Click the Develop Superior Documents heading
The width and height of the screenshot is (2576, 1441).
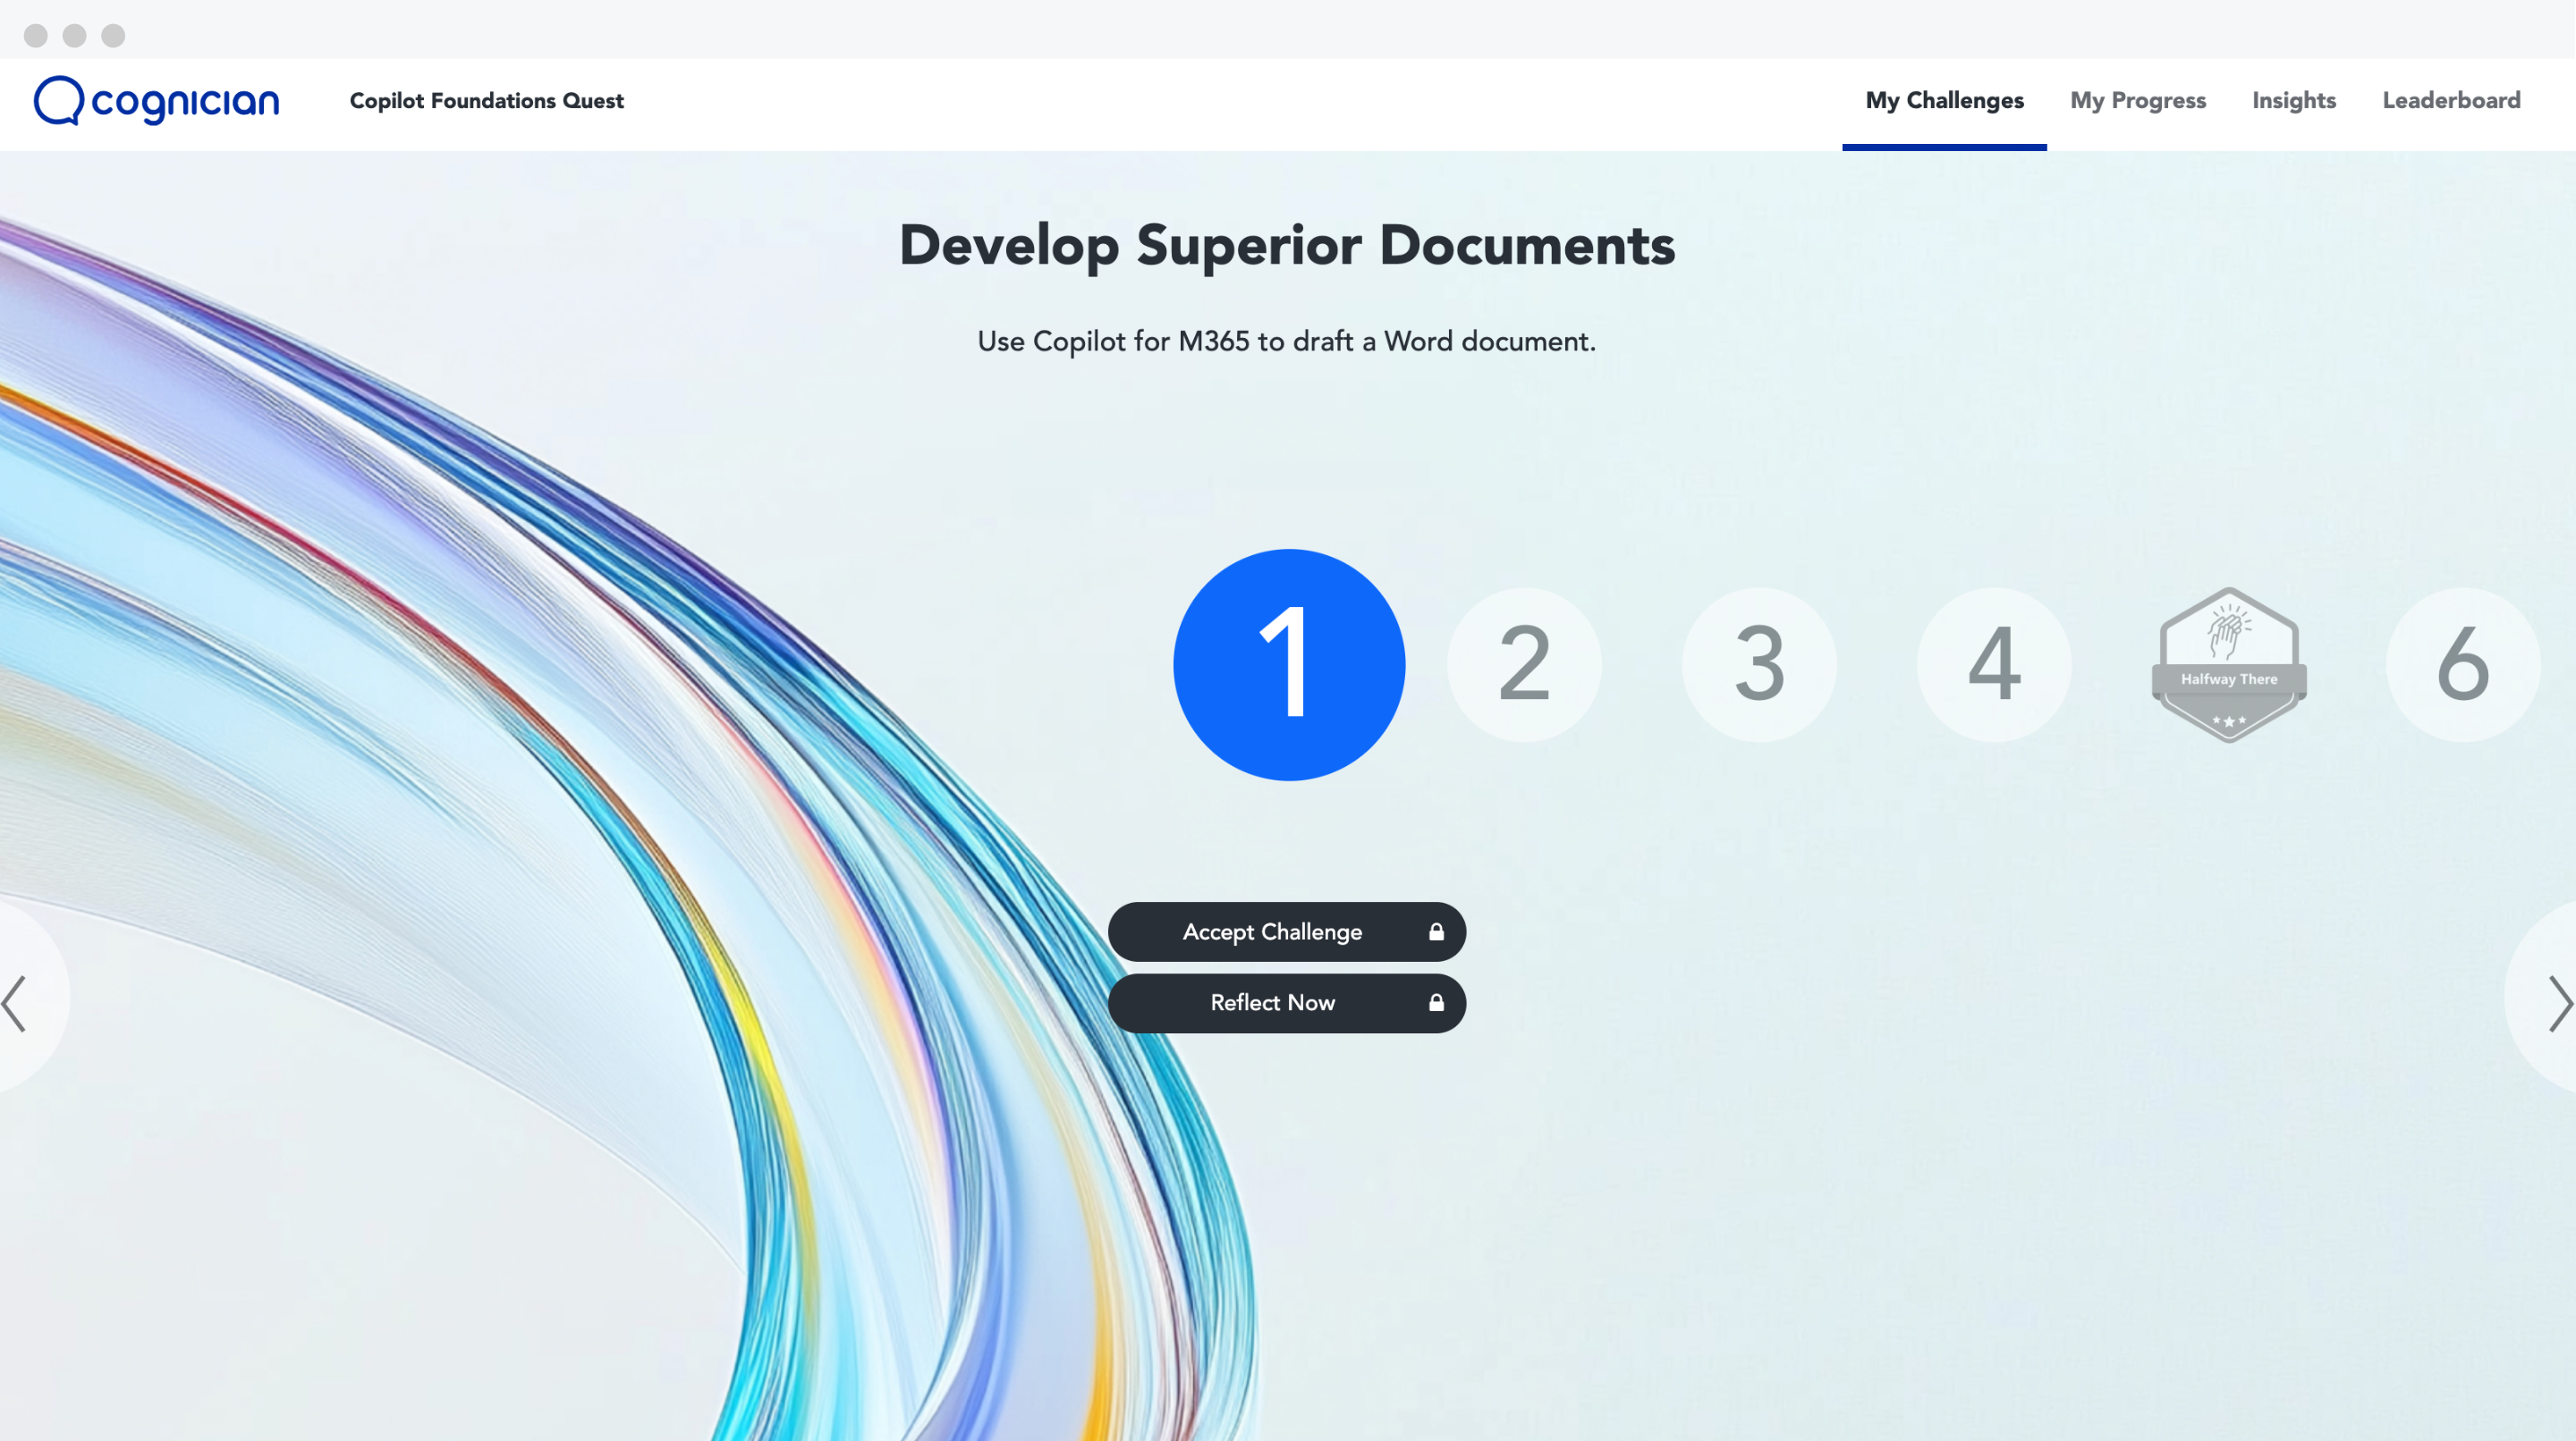(1286, 246)
